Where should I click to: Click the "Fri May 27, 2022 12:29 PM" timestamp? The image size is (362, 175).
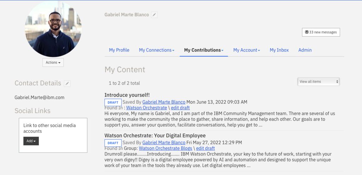coord(214,142)
